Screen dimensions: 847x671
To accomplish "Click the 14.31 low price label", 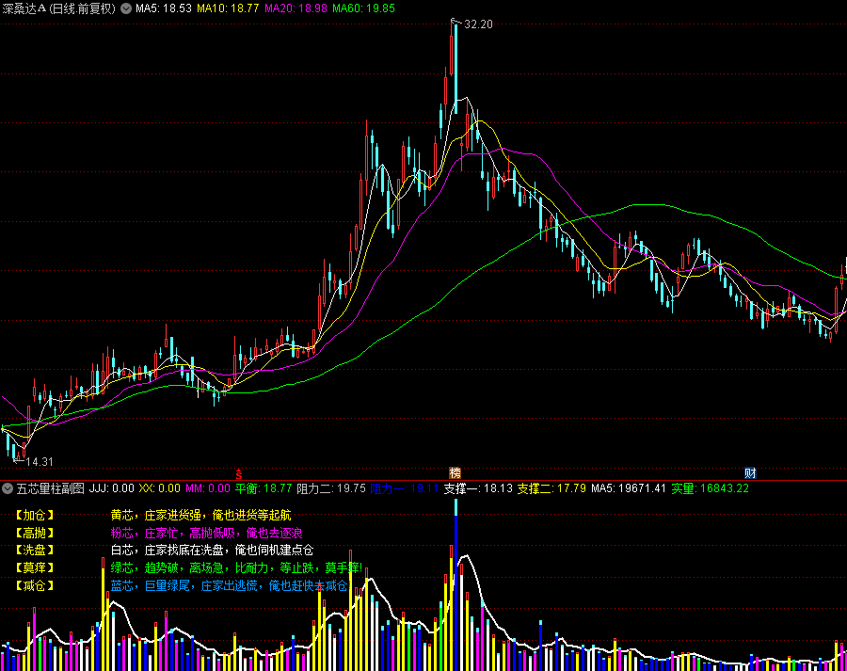I will click(x=40, y=462).
